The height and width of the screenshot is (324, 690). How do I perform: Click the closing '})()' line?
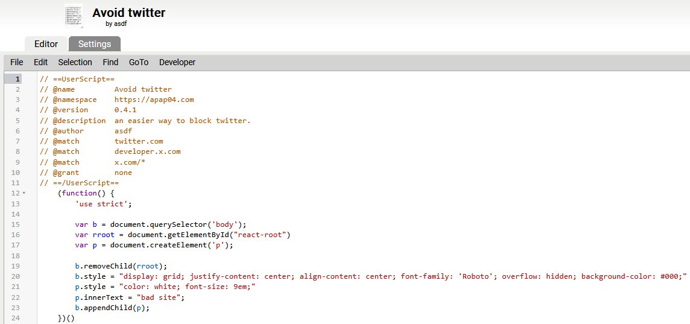[66, 319]
